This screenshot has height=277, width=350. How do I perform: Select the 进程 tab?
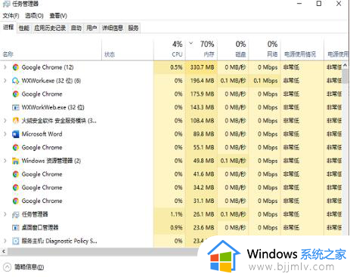click(x=8, y=27)
